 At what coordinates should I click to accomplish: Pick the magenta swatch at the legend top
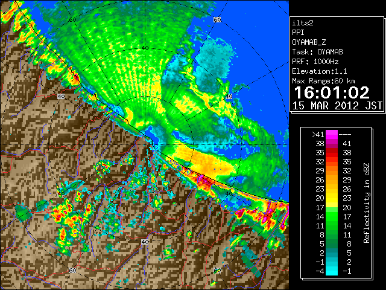(x=332, y=134)
